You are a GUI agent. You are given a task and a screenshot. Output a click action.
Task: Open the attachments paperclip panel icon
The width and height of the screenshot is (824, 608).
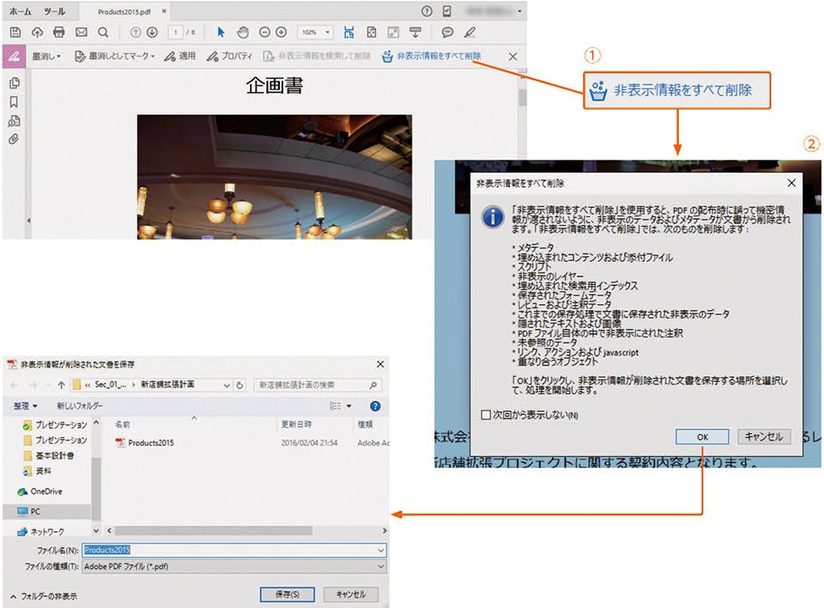tap(14, 139)
